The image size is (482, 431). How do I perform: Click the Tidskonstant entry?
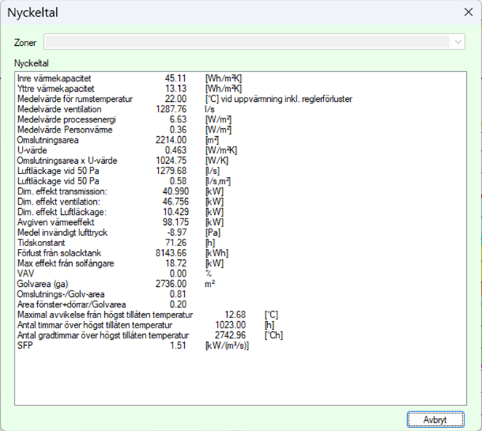point(41,242)
